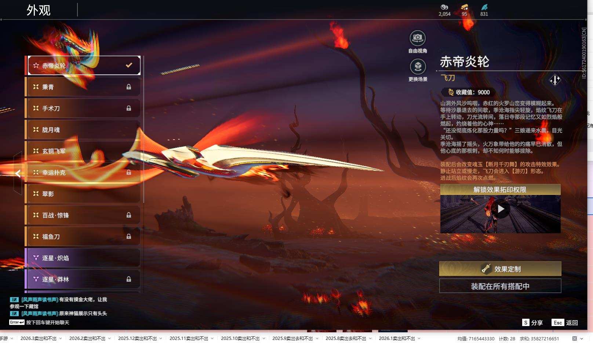The width and height of the screenshot is (593, 344).
Task: Click the chat badge icon before 风声雨声读书声
Action: pyautogui.click(x=14, y=299)
